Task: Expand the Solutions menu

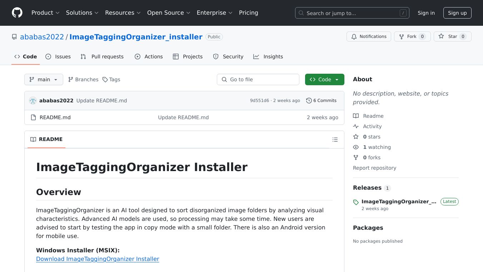Action: [82, 13]
